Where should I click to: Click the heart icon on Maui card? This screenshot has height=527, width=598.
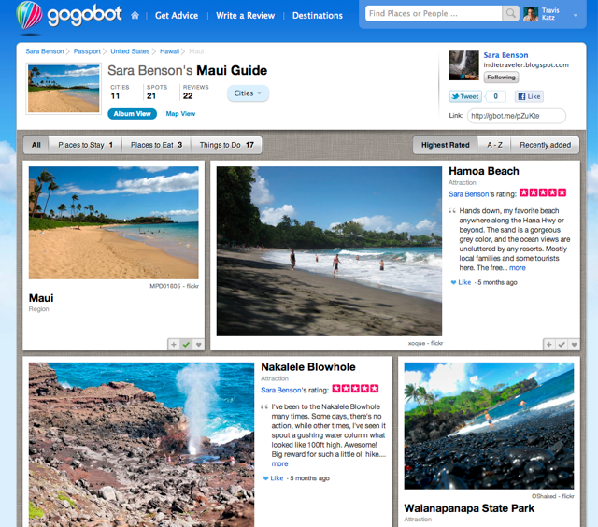(199, 345)
